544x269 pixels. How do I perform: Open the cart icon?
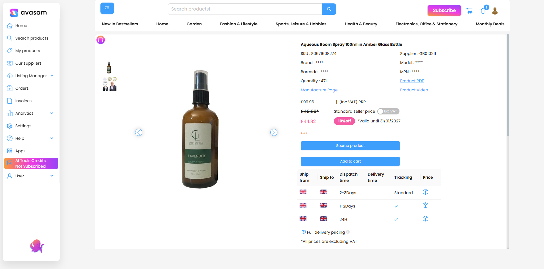[x=469, y=11]
